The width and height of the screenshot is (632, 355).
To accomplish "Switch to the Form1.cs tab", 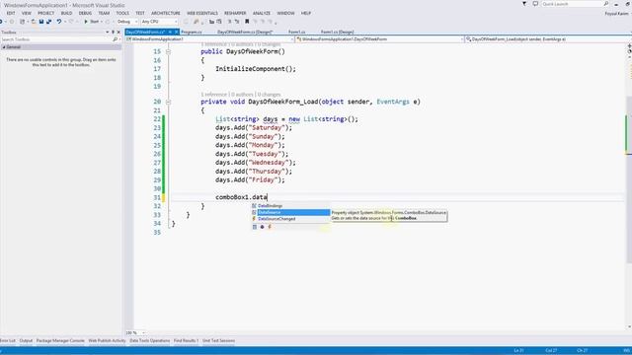I will [x=297, y=32].
